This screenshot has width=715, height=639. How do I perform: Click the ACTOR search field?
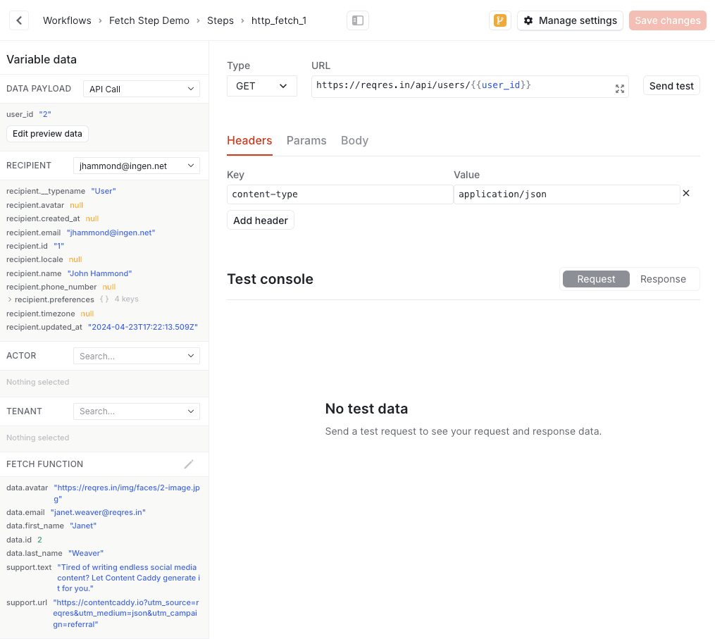pos(136,356)
